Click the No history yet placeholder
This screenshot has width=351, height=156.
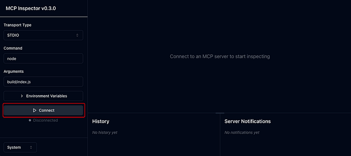coord(105,132)
